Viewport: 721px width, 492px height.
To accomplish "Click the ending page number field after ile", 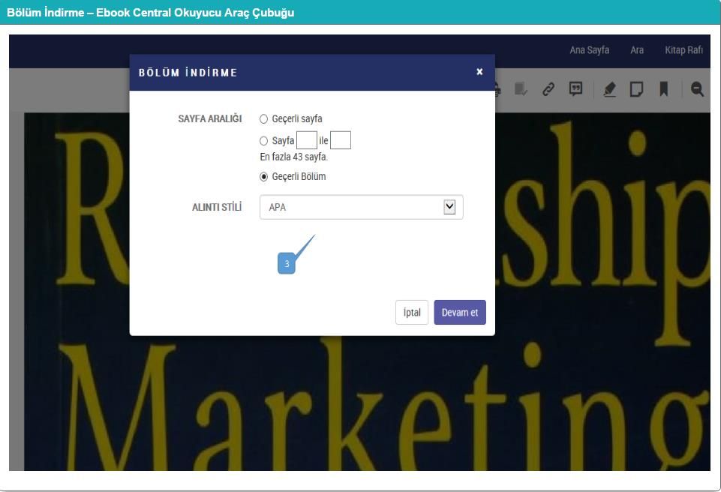I will click(341, 140).
